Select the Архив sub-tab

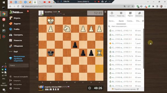coord(121,21)
